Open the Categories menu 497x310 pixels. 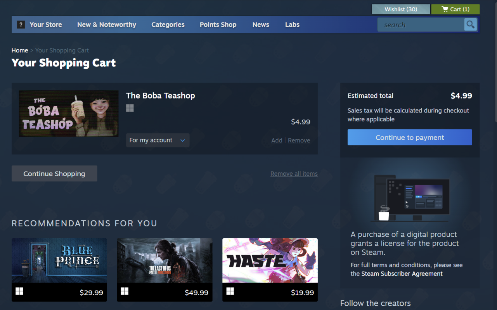[x=168, y=25]
